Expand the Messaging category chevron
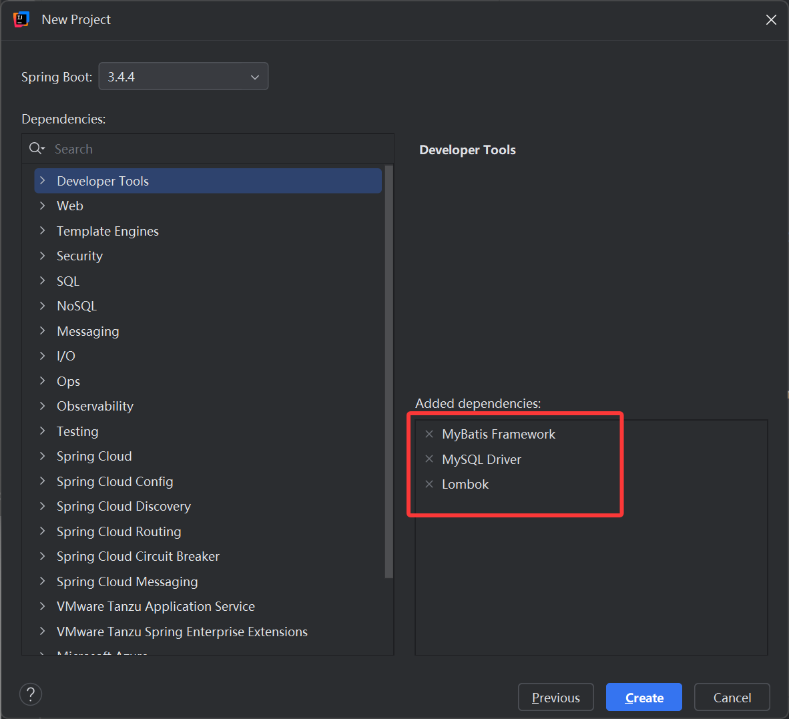Viewport: 789px width, 719px height. point(43,331)
